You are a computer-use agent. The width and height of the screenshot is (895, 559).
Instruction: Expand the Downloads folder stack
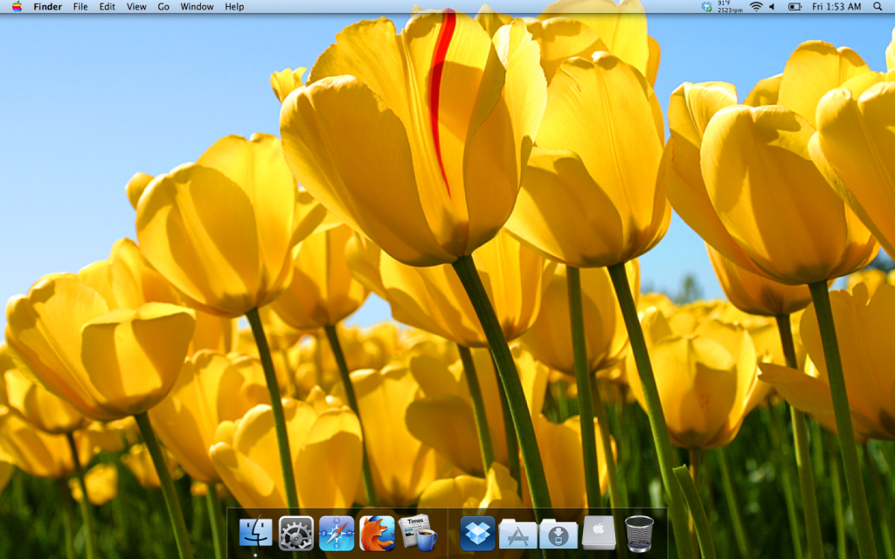(559, 533)
